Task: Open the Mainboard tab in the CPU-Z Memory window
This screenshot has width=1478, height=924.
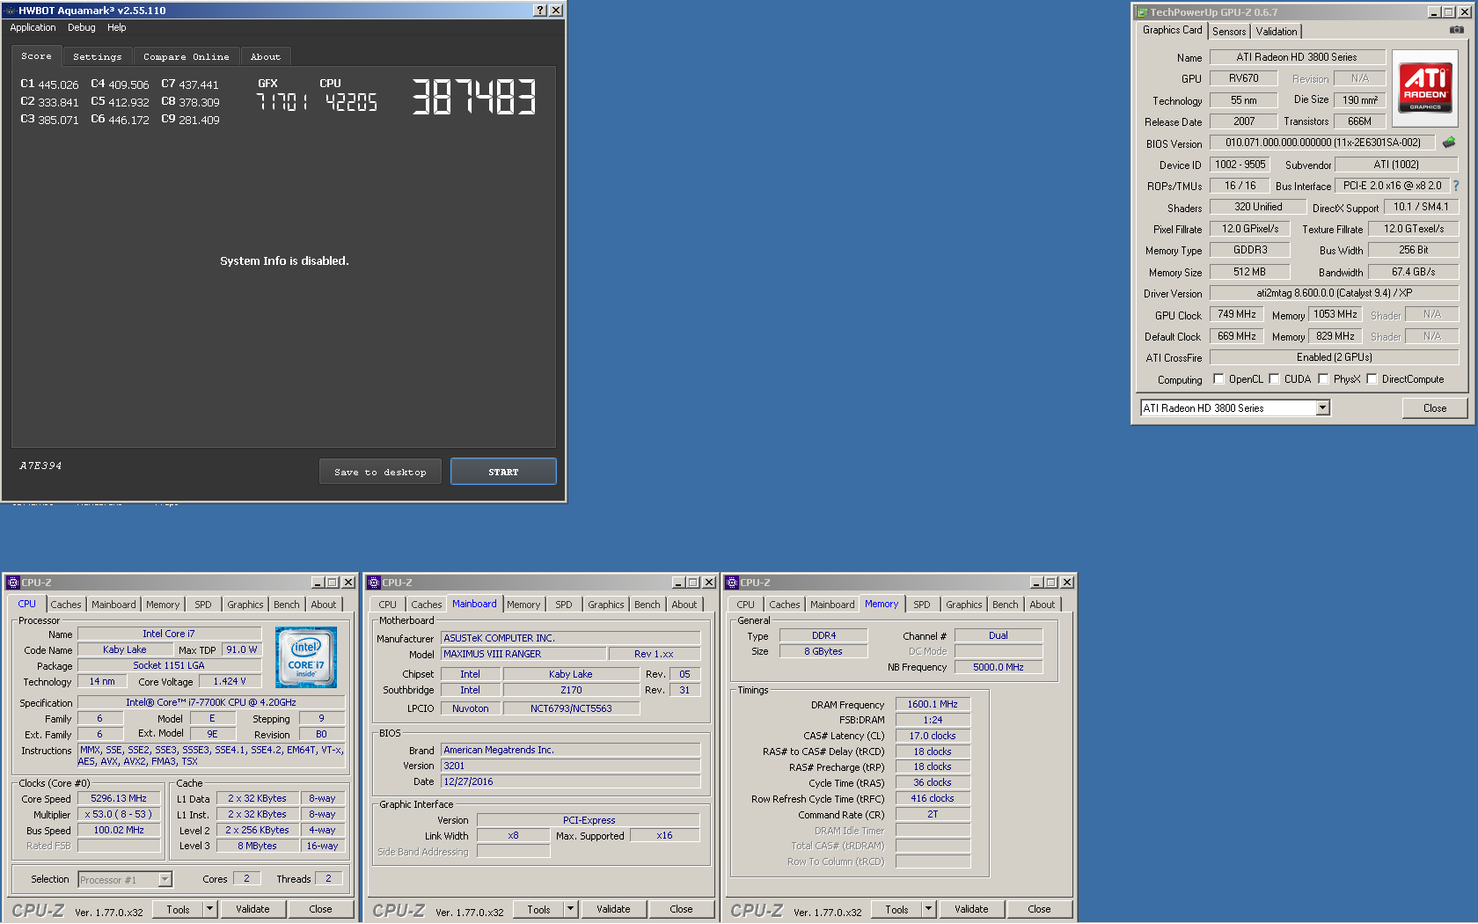Action: point(832,605)
